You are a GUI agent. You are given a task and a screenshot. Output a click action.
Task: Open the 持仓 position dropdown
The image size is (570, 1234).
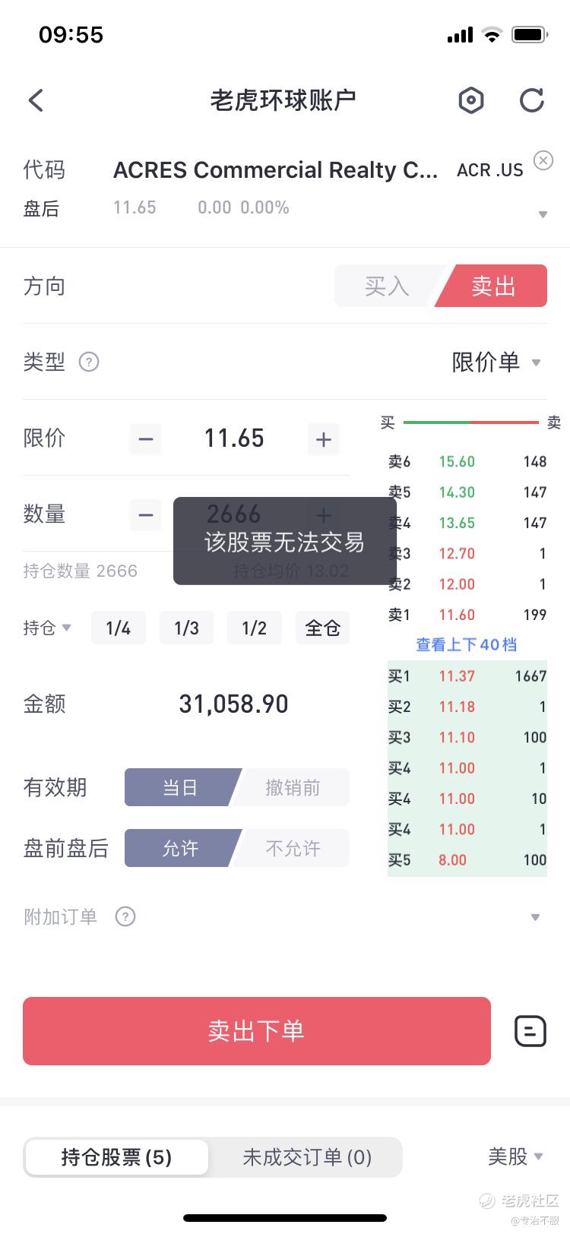[47, 628]
